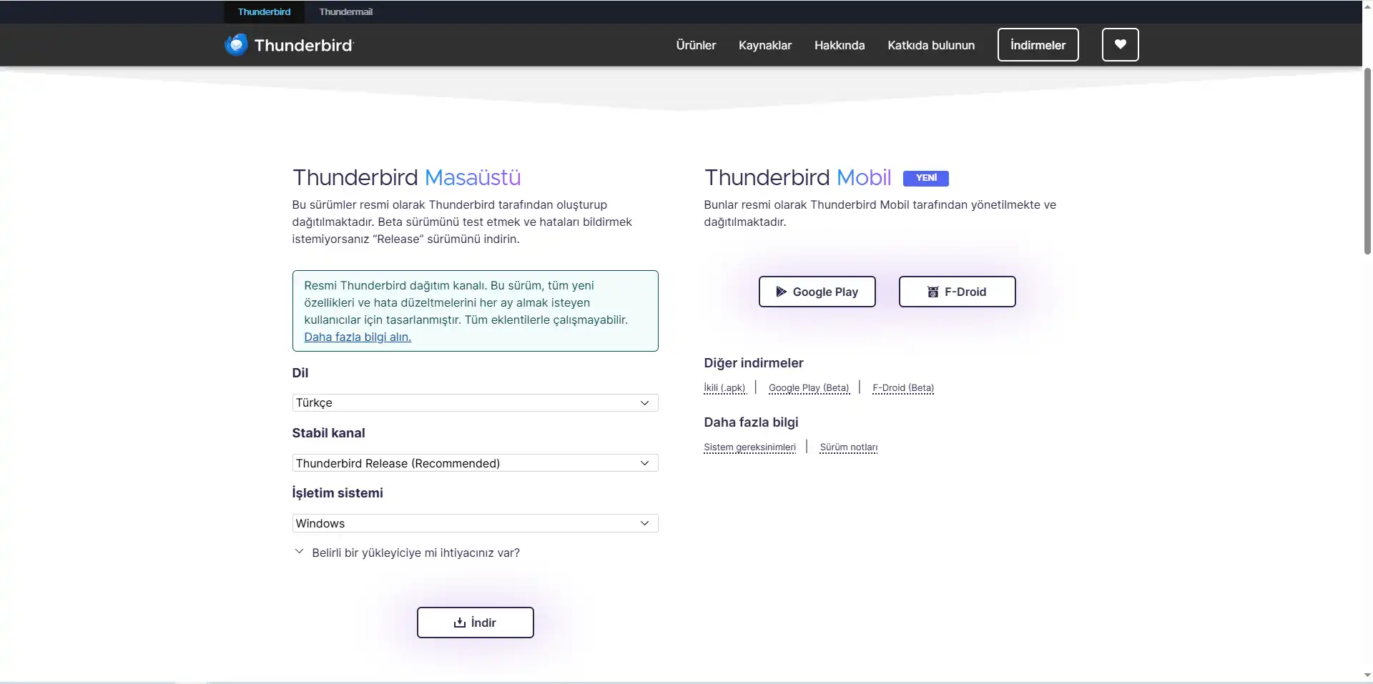Open the Google Play store button
Viewport: 1373px width, 684px height.
click(x=817, y=292)
